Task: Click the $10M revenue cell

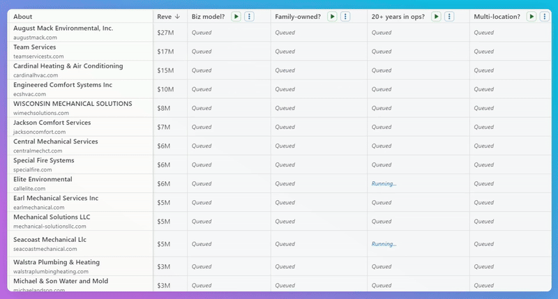Action: coord(170,89)
